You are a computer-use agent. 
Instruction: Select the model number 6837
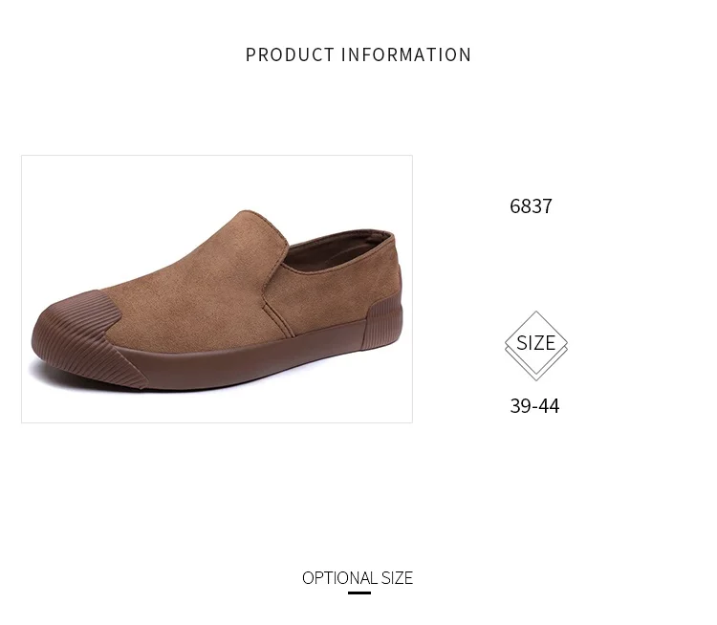tap(531, 206)
